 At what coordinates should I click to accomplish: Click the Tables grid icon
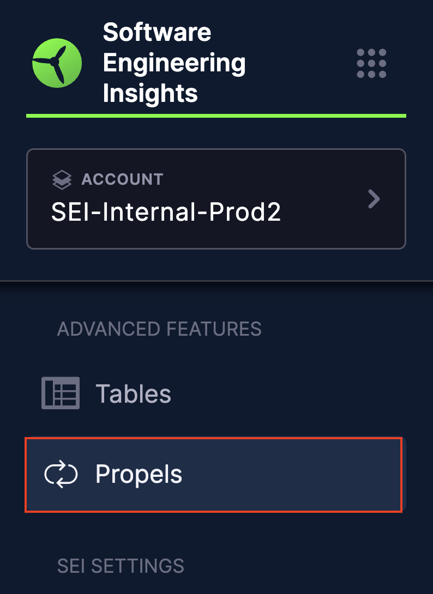tap(61, 393)
